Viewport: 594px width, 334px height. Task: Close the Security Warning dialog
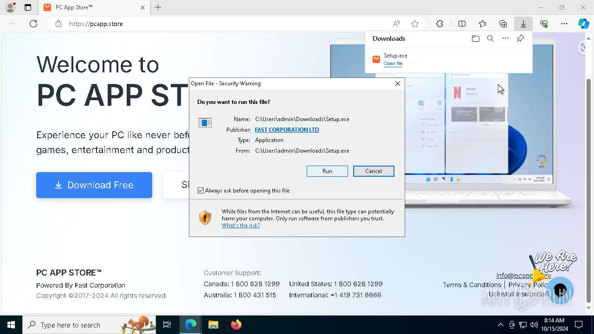pos(397,83)
